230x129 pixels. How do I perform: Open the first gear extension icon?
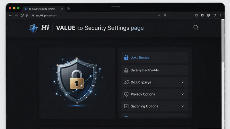[x=196, y=15]
